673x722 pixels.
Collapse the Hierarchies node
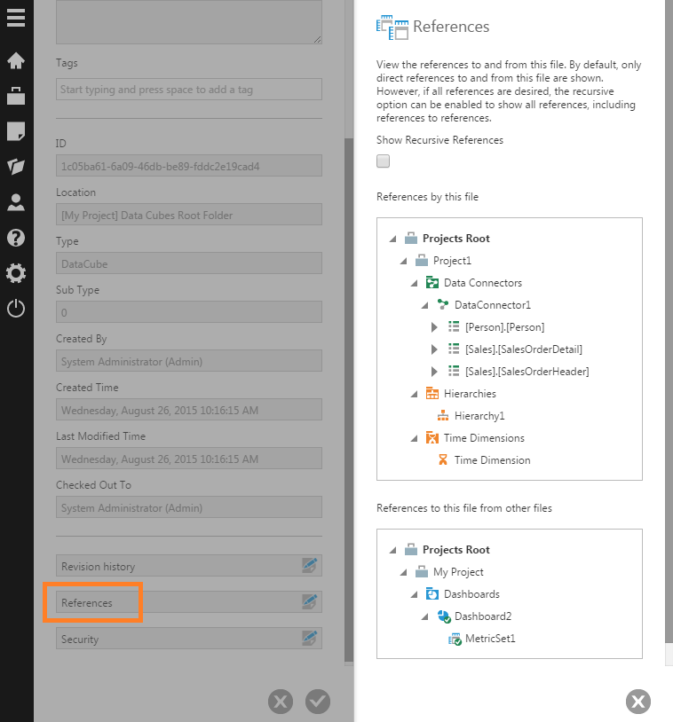[414, 394]
